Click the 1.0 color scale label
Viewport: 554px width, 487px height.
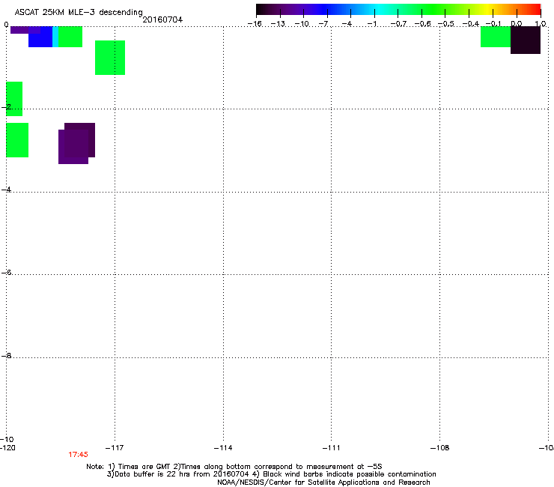(x=541, y=24)
